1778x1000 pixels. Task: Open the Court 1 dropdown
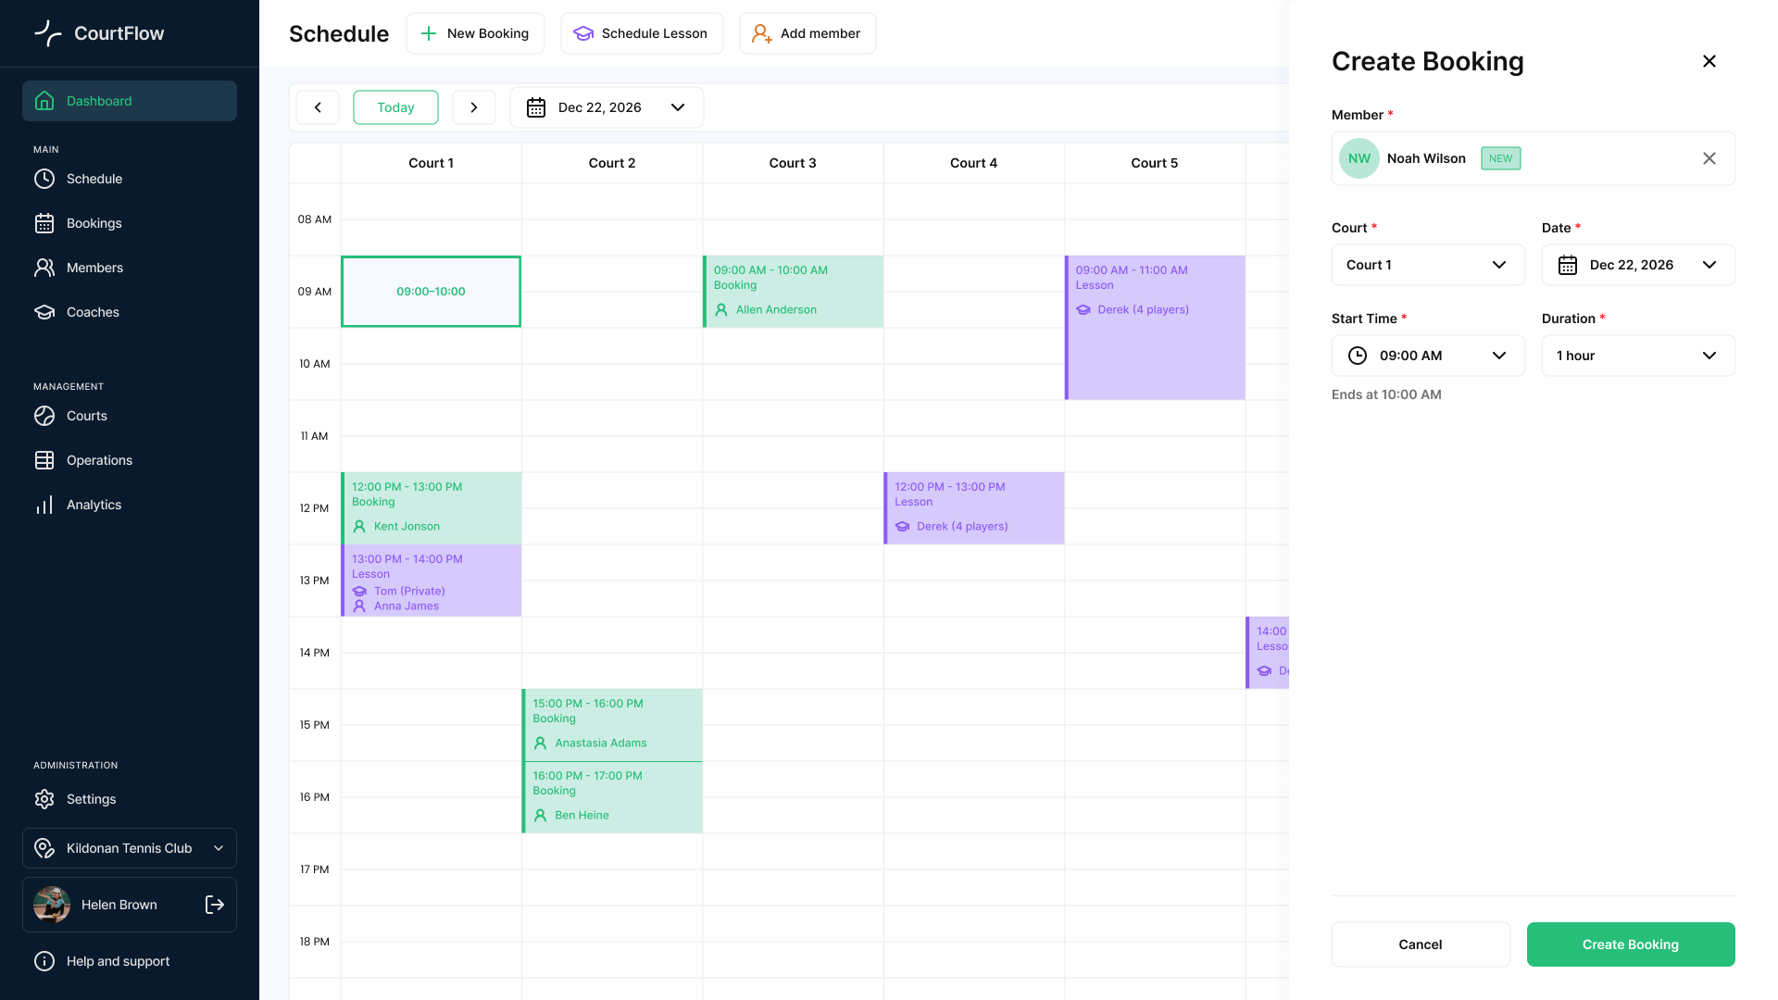[x=1428, y=265]
